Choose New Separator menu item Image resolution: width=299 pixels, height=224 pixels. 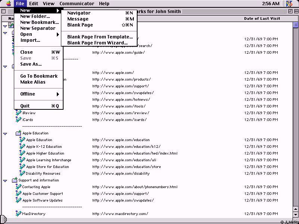38,28
